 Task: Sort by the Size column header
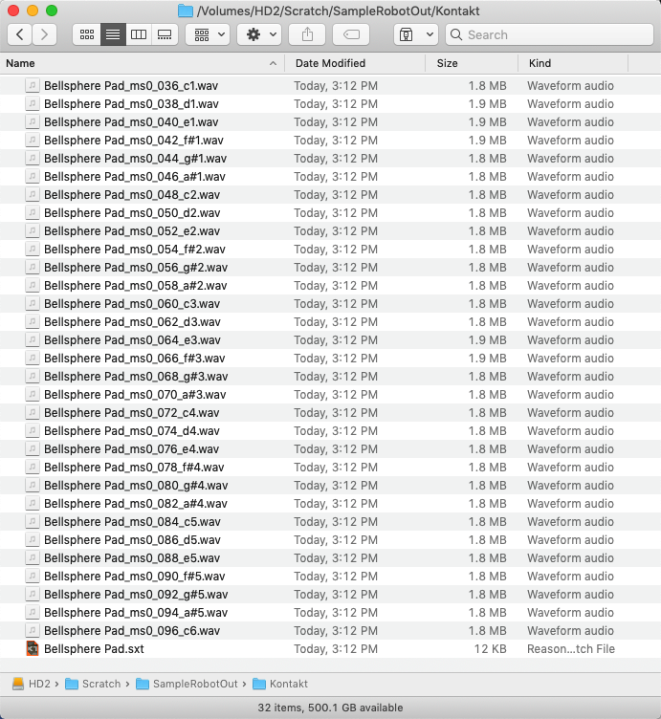[472, 63]
